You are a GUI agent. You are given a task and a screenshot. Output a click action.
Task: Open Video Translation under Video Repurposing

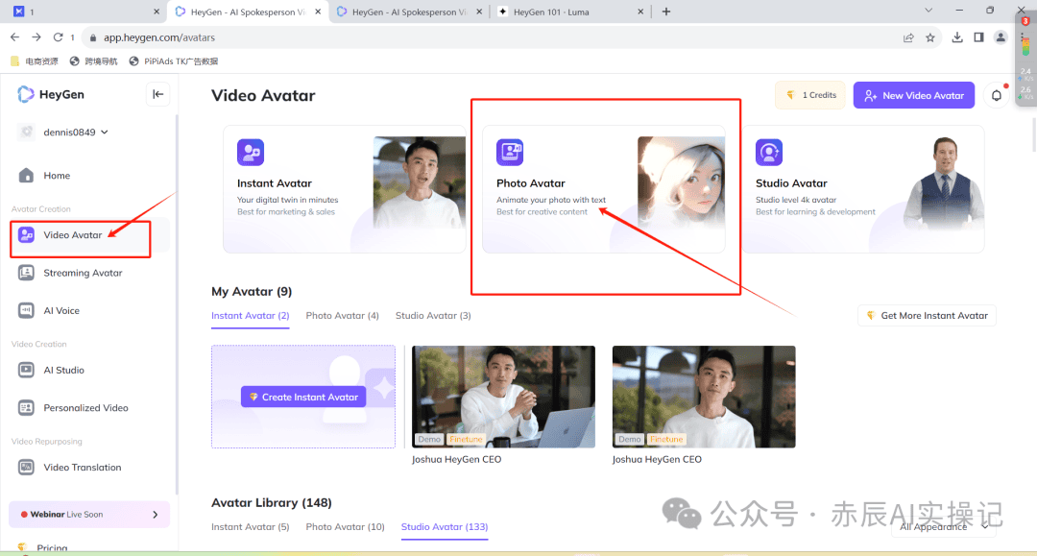pos(83,467)
